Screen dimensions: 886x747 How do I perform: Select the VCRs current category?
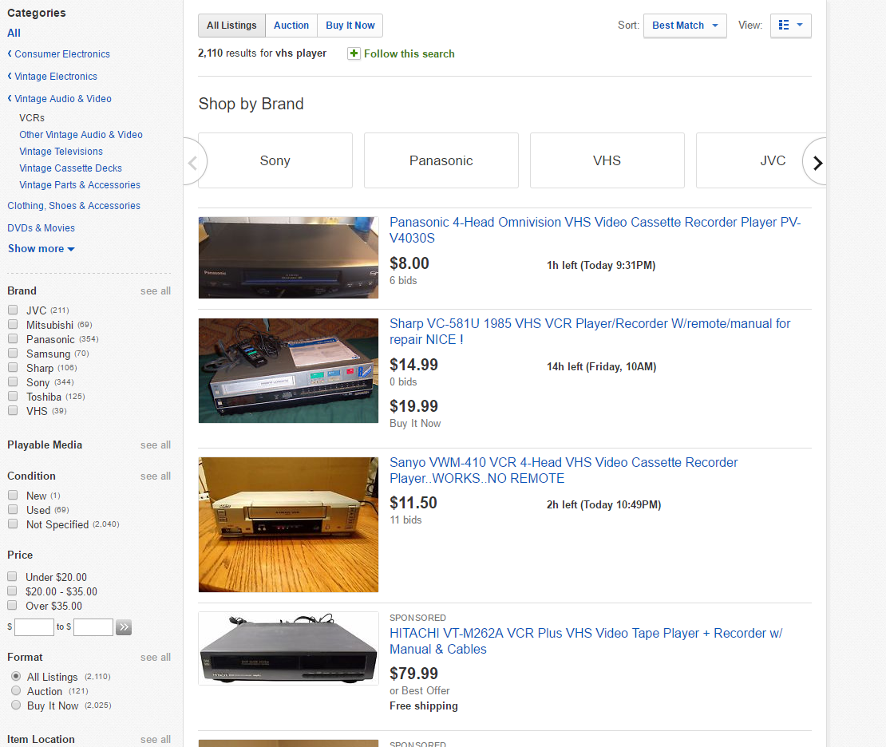click(32, 117)
